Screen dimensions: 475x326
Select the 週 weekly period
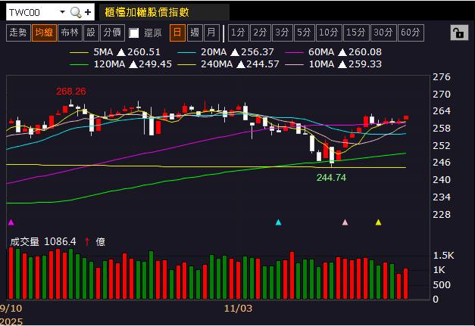[x=195, y=33]
